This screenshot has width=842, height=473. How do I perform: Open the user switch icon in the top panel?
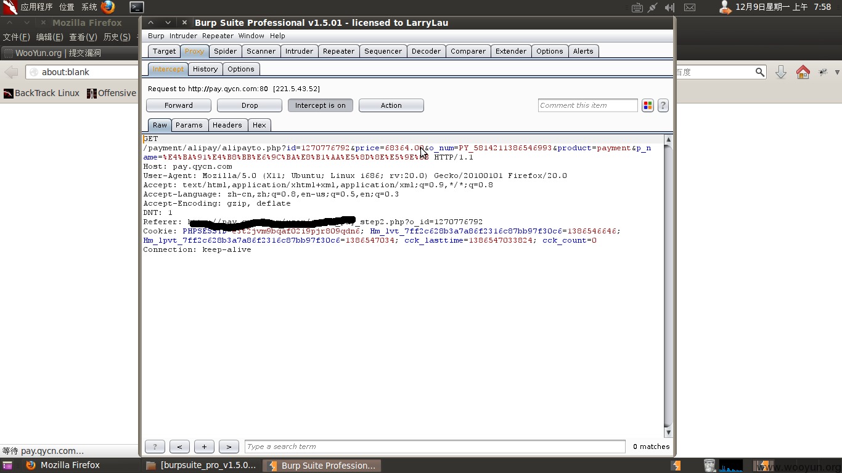[726, 7]
